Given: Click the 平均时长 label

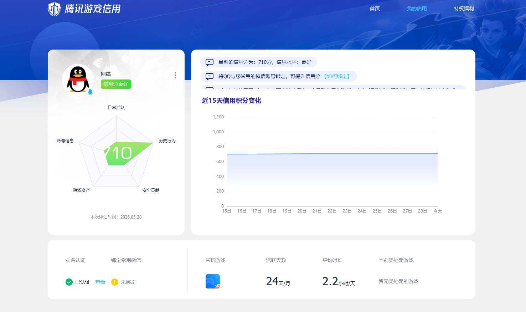Looking at the screenshot, I should [x=332, y=260].
